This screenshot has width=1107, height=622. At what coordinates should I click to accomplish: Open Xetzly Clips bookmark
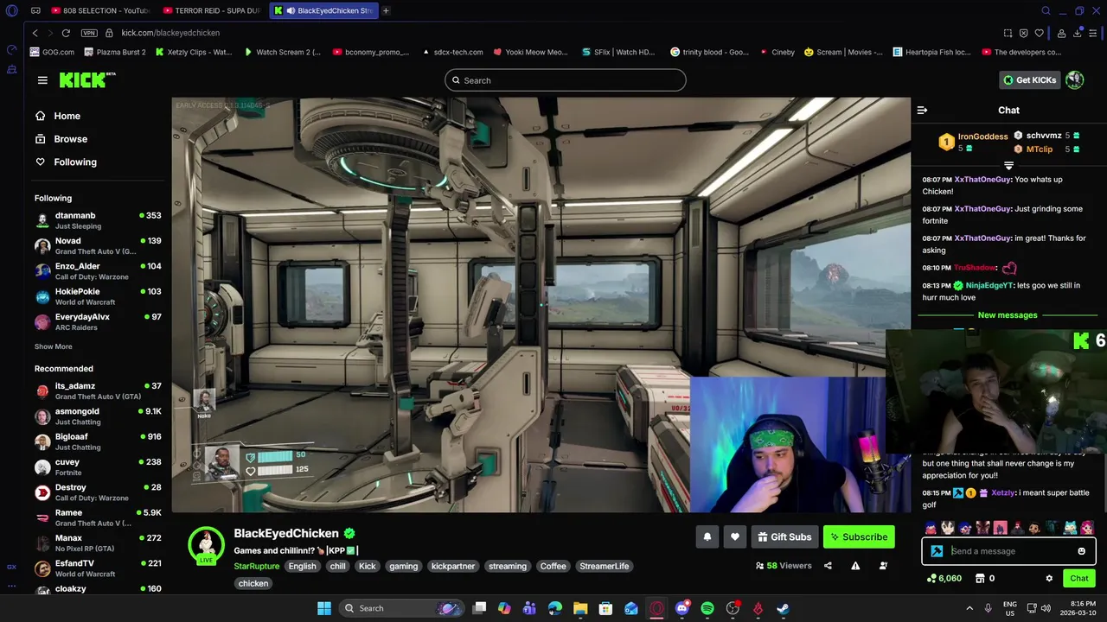click(x=194, y=52)
